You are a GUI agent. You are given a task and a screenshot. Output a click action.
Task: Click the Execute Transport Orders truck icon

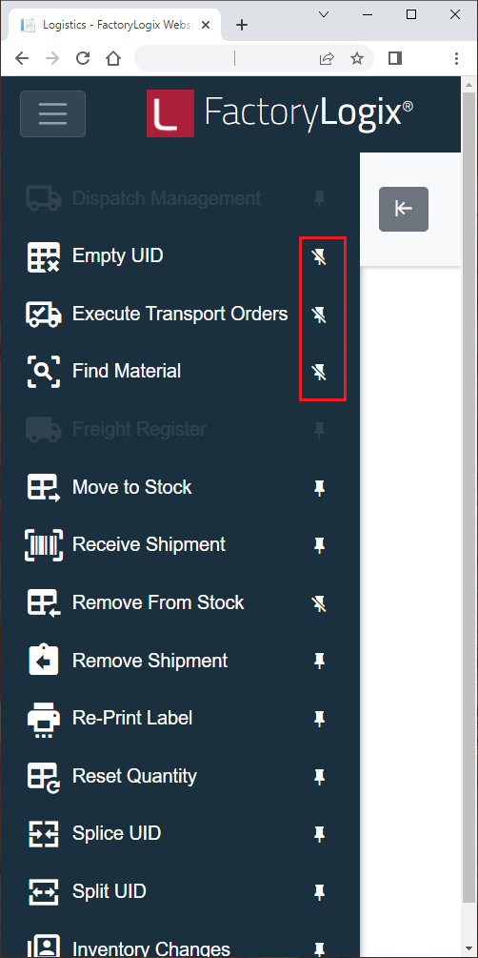pos(44,314)
